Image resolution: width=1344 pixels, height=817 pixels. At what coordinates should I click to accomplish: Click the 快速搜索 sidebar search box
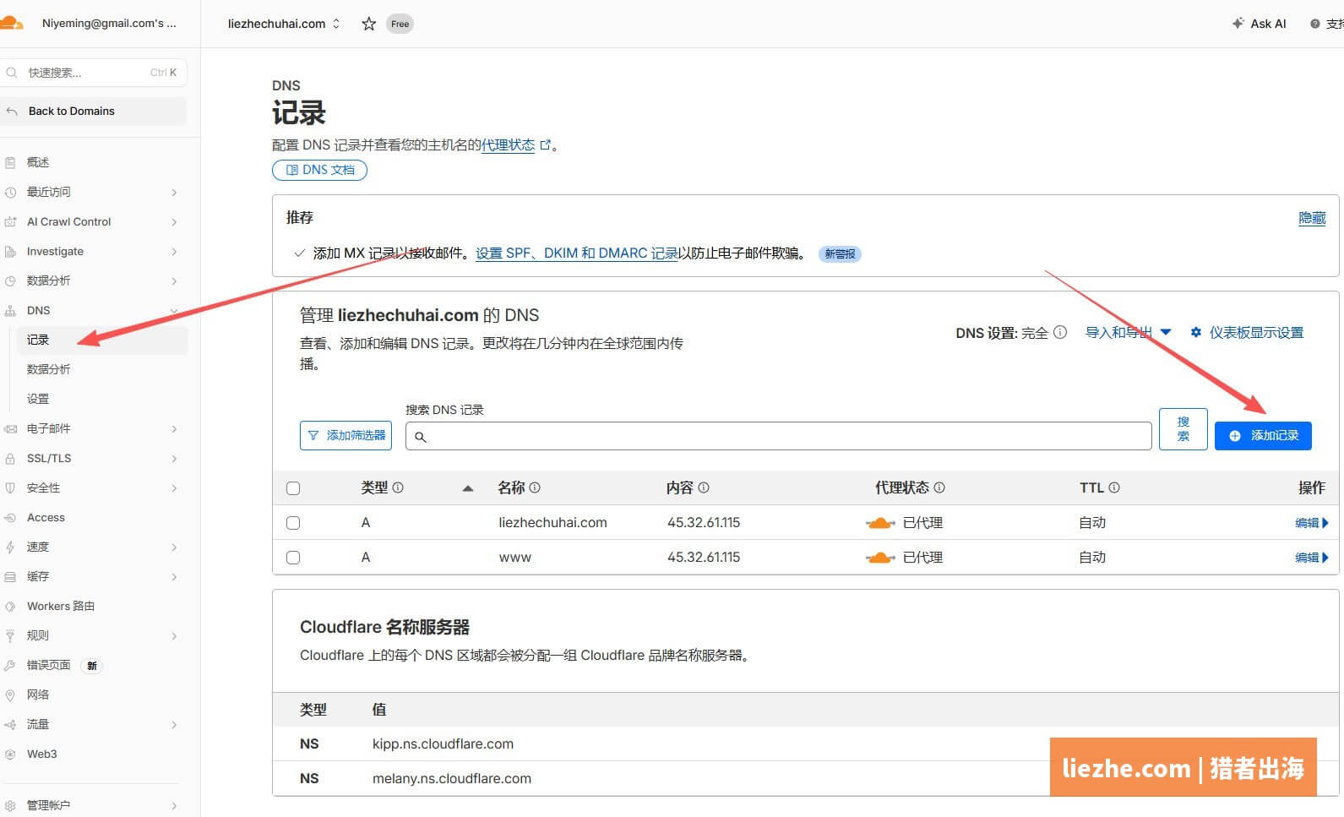pos(94,73)
